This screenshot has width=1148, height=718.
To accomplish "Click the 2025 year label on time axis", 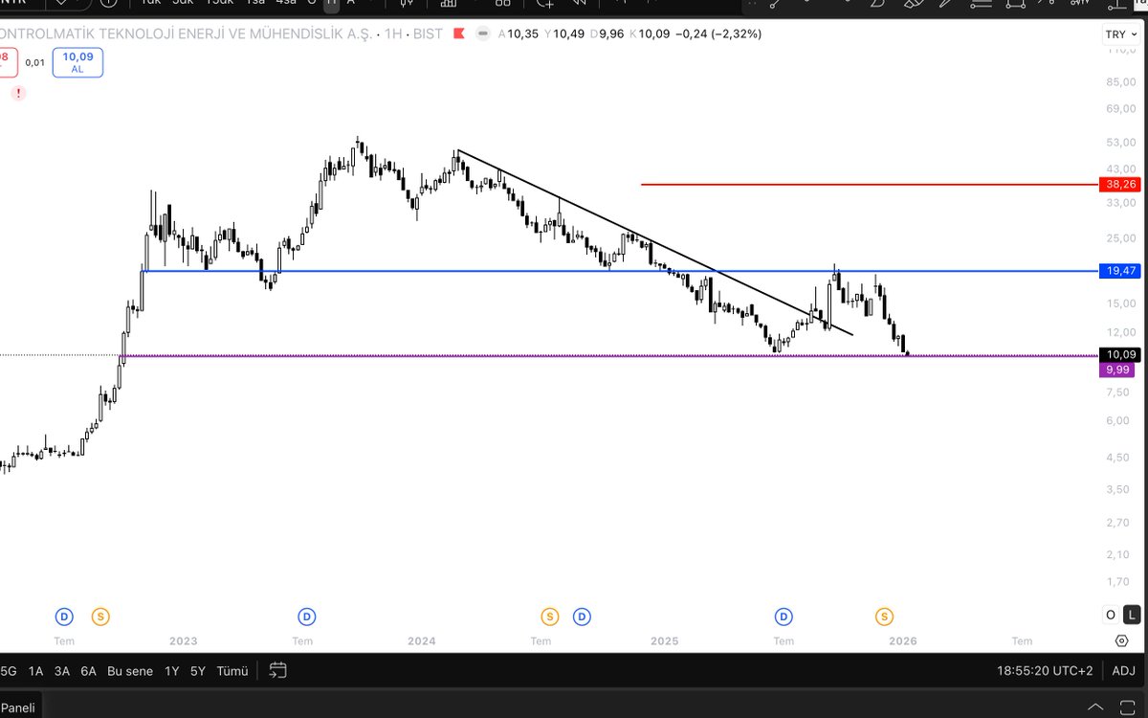I will 664,640.
